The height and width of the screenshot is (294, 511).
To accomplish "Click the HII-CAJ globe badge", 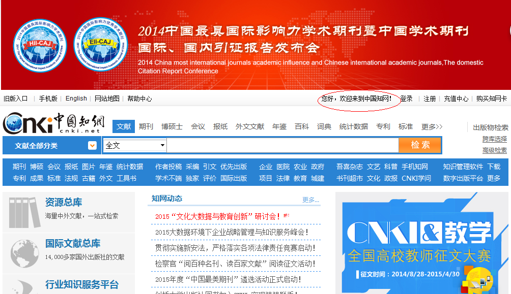I will pyautogui.click(x=40, y=46).
